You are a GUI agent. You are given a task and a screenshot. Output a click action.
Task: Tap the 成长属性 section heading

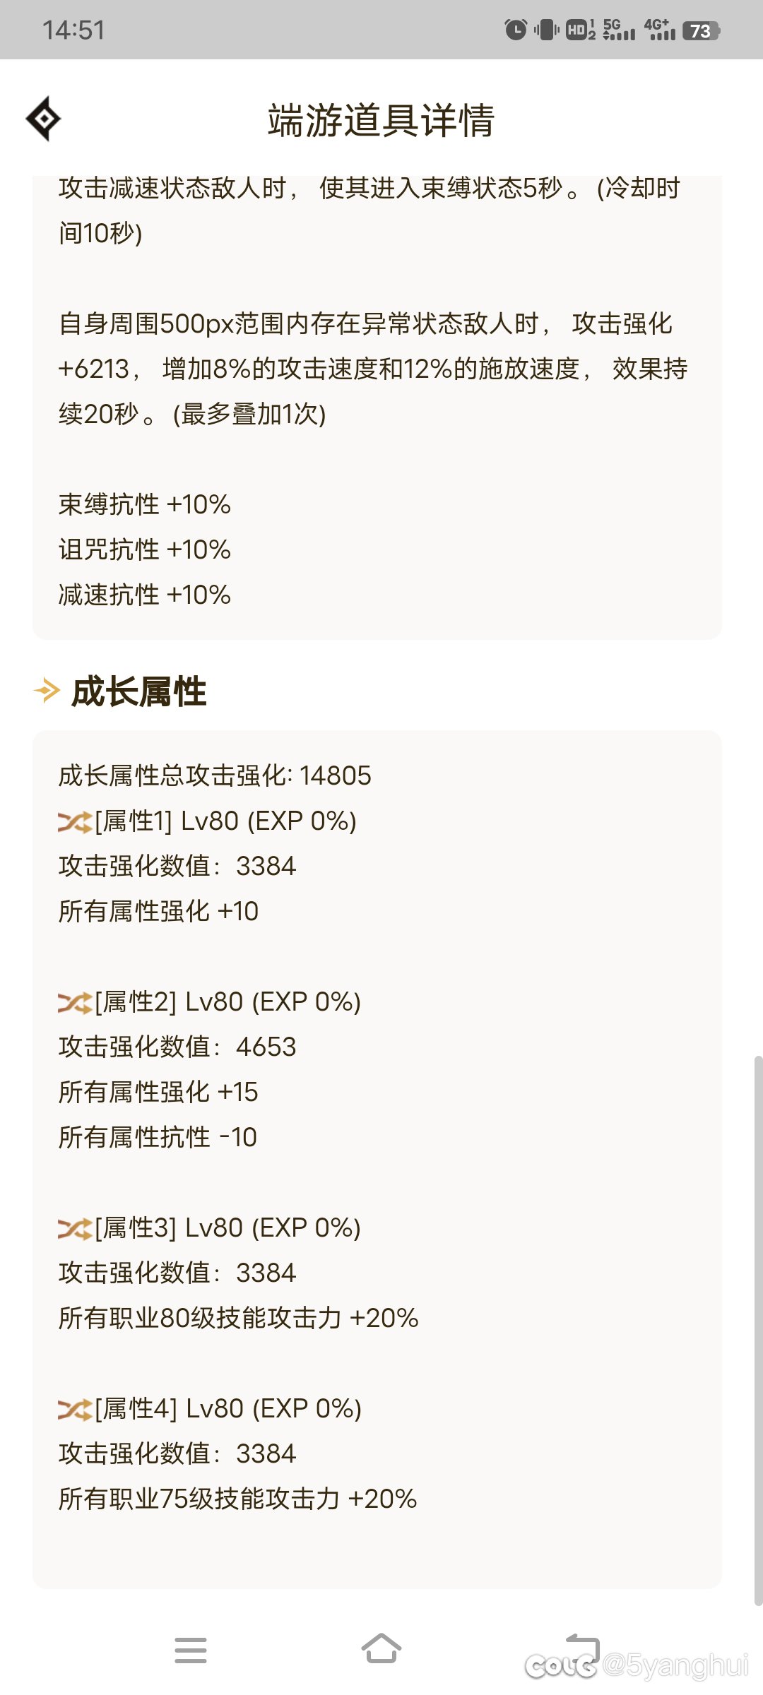[139, 691]
